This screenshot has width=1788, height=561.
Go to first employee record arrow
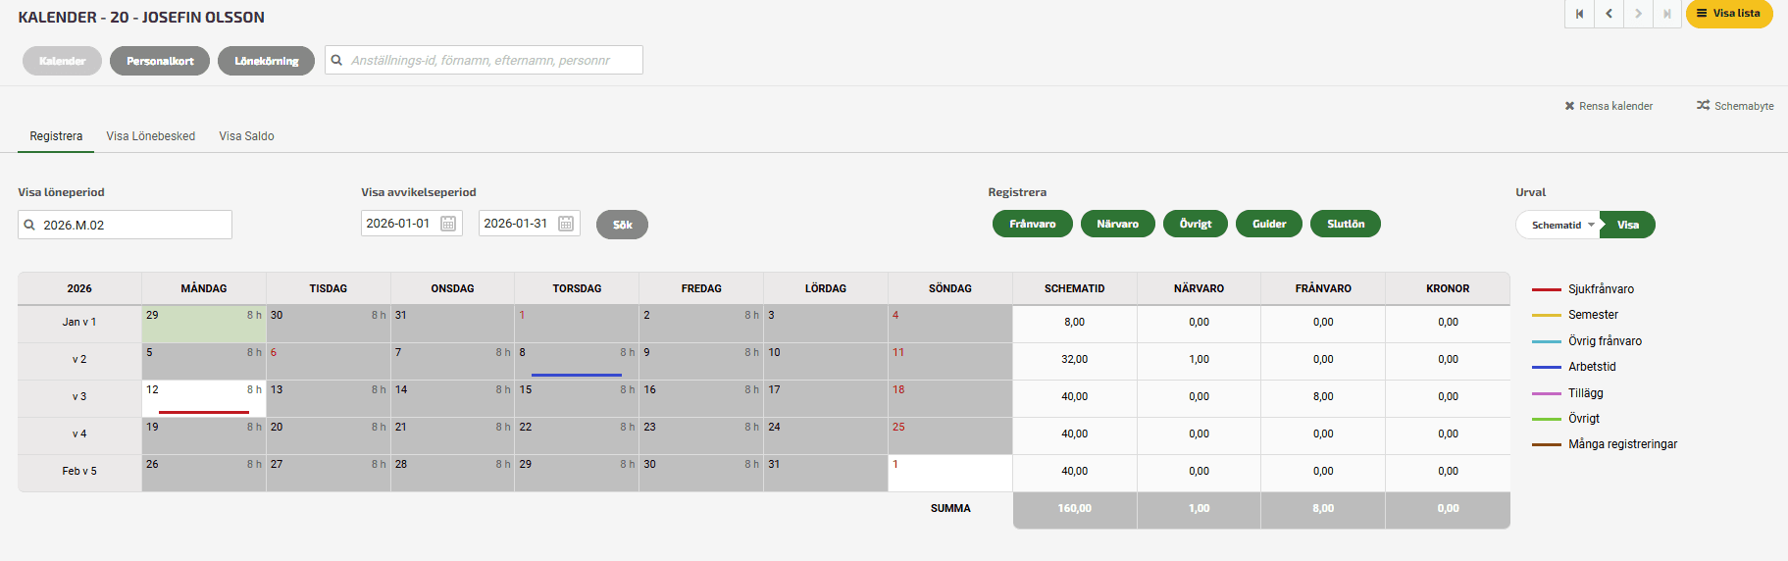click(1579, 14)
